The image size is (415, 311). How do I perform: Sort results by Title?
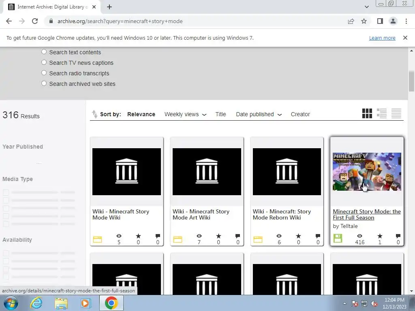220,114
